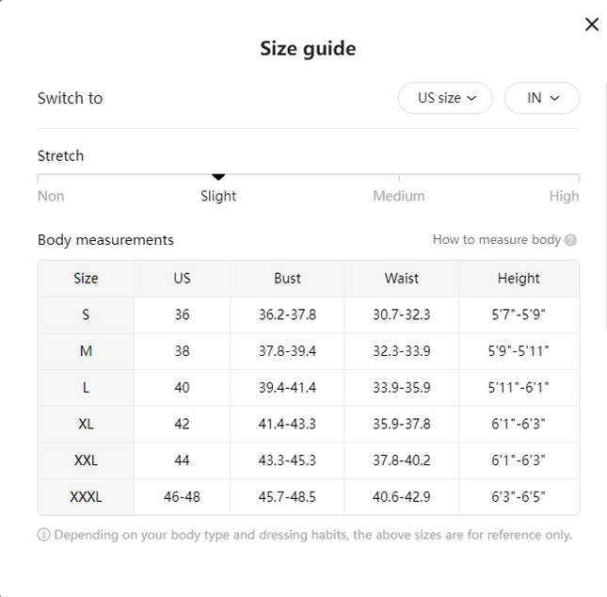The width and height of the screenshot is (607, 597).
Task: Click the M size row label
Action: pyautogui.click(x=86, y=351)
